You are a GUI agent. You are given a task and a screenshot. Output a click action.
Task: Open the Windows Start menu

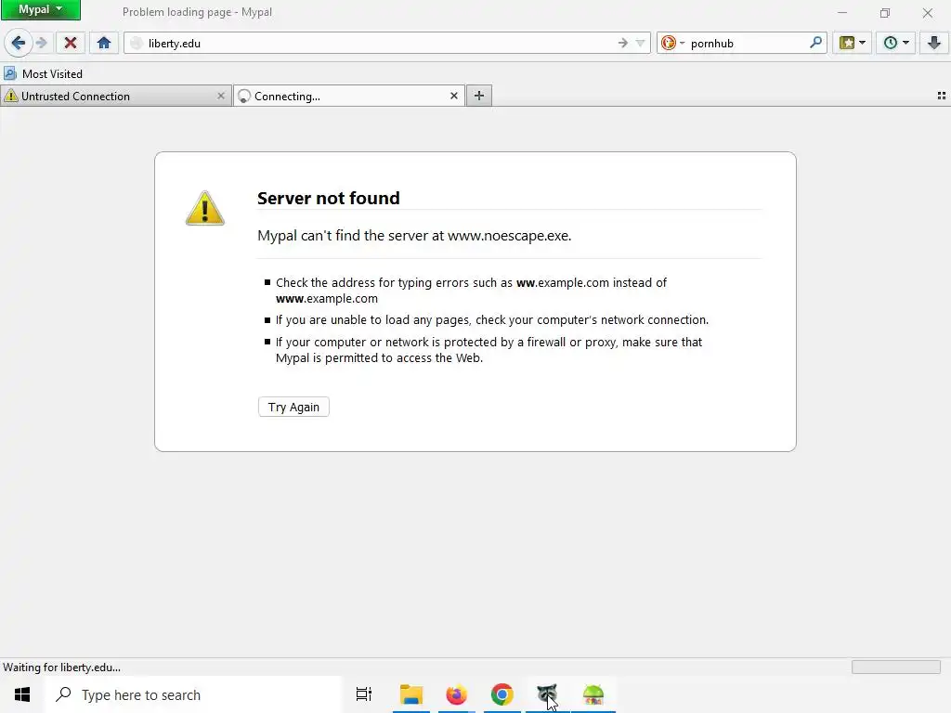[22, 694]
